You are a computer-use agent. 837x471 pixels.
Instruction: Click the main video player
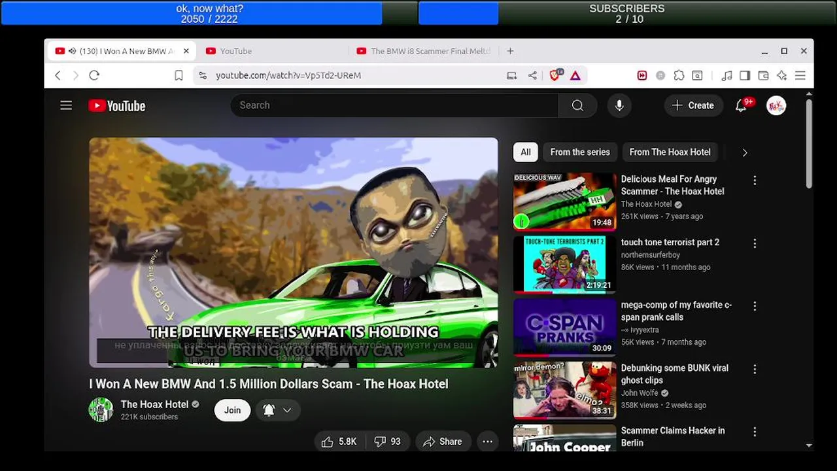click(294, 253)
